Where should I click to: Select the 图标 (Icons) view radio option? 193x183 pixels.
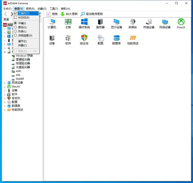22,27
